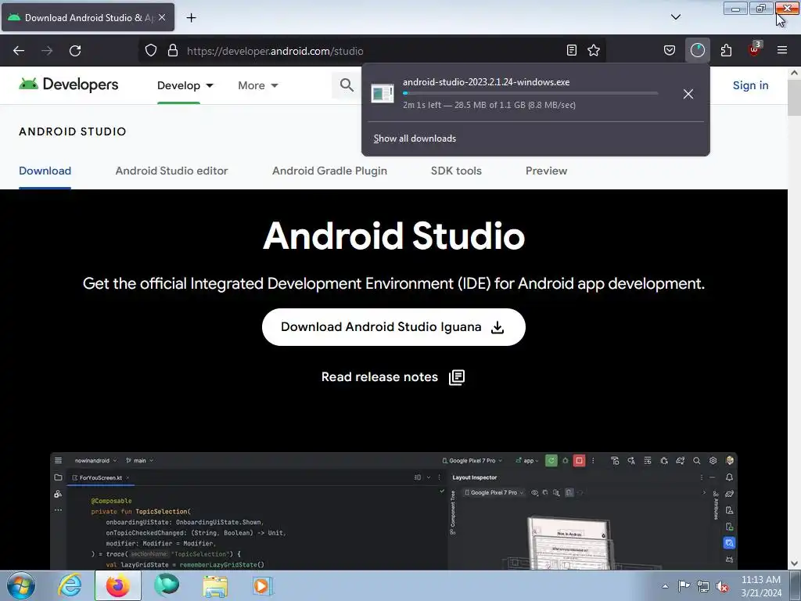Cancel the android-studio download with X
801x601 pixels.
(688, 94)
